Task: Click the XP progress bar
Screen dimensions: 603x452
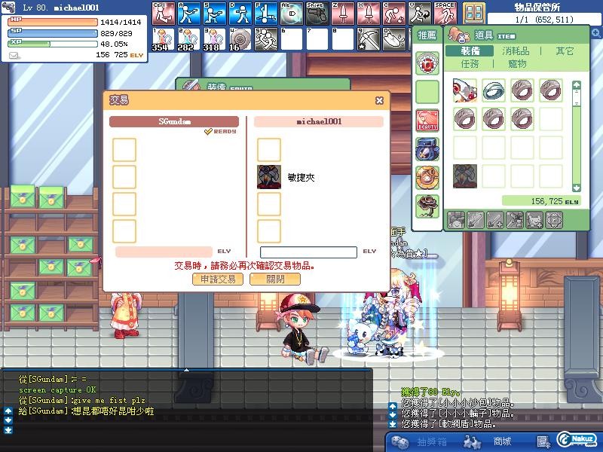Action: [x=53, y=44]
